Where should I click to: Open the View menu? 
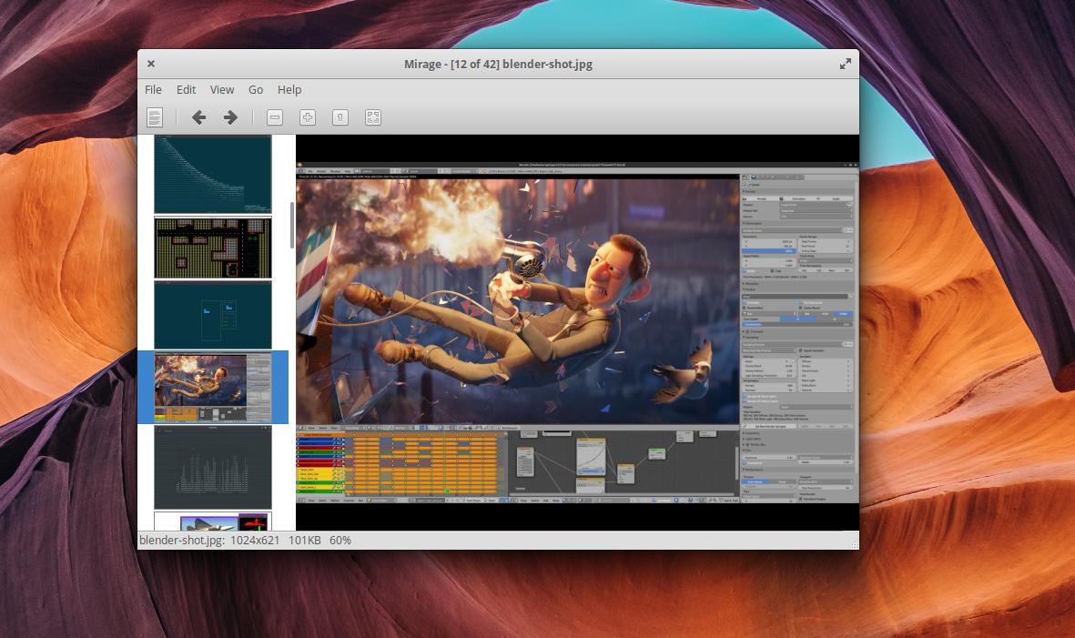tap(221, 89)
